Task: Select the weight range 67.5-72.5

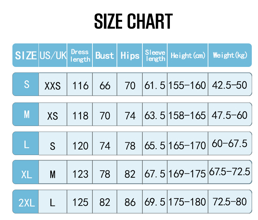Action: pyautogui.click(x=230, y=172)
